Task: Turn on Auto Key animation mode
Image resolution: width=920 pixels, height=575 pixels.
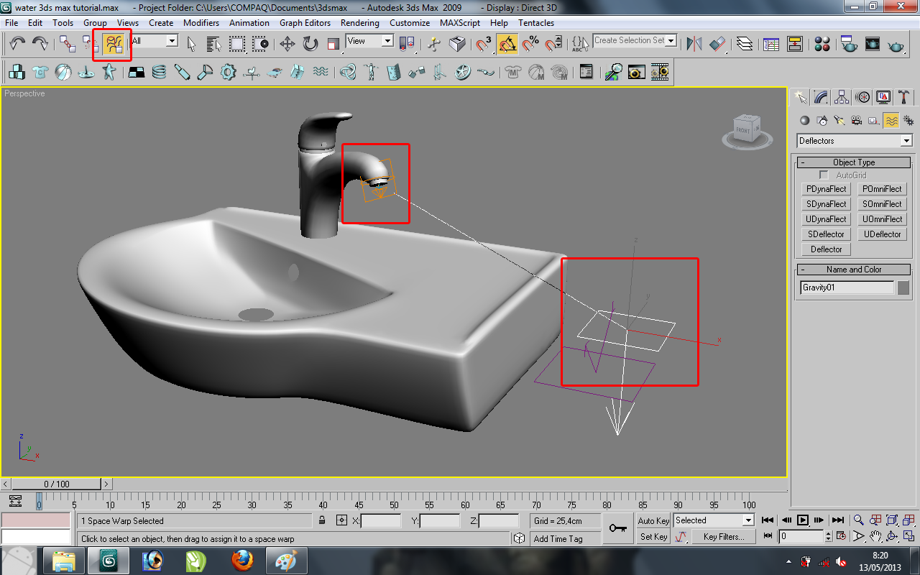Action: [653, 520]
